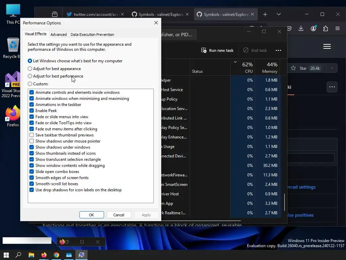Select the 'er SmartScreen' process row
Image resolution: width=346 pixels, height=260 pixels.
point(221,185)
